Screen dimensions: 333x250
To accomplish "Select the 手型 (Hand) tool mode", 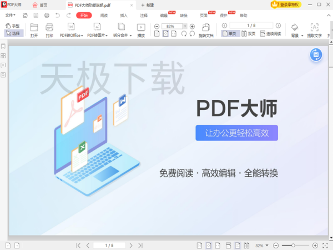I will [12, 26].
